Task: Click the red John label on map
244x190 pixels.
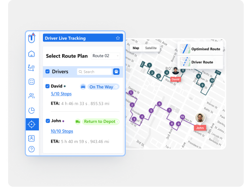Action: click(x=200, y=128)
